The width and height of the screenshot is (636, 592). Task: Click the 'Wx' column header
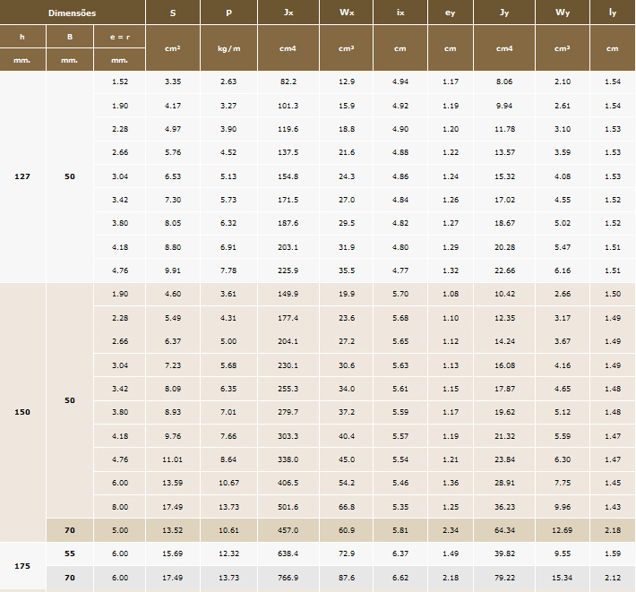[347, 13]
